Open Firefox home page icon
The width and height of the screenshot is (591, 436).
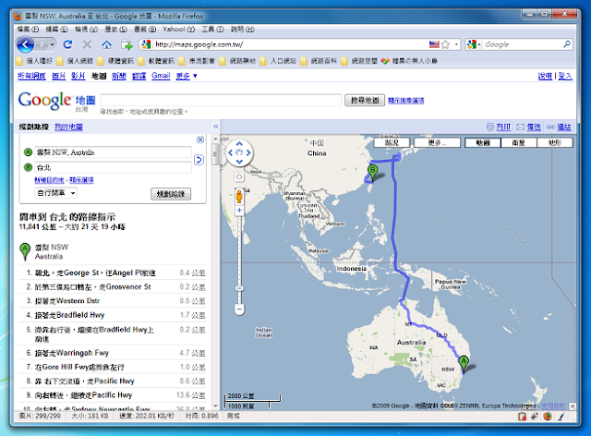click(107, 45)
